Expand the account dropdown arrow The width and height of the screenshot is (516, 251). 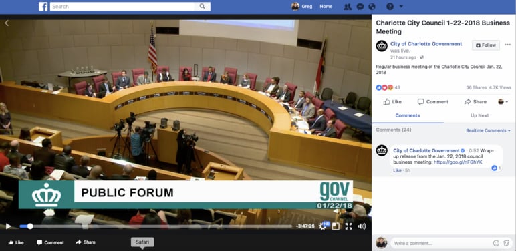point(401,7)
